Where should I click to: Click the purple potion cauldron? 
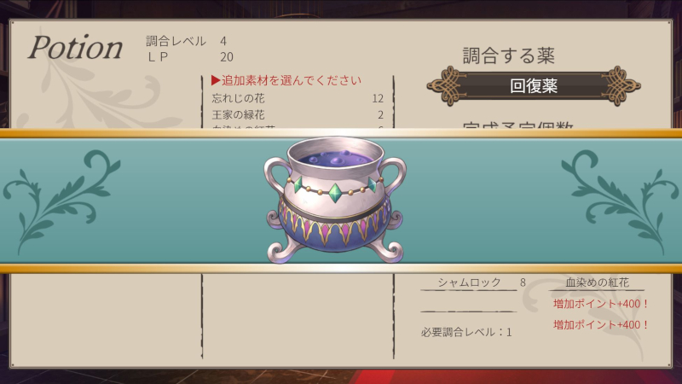[335, 201]
